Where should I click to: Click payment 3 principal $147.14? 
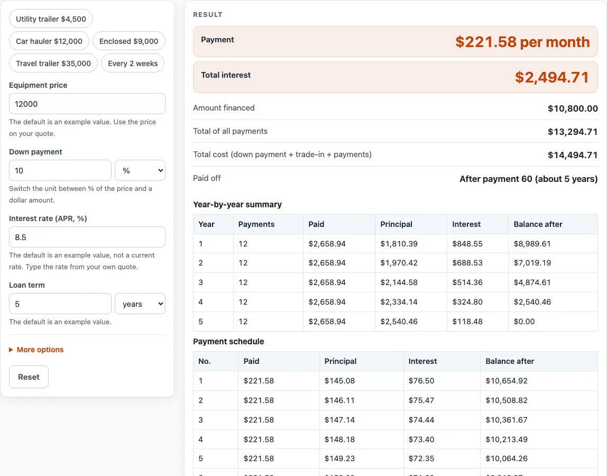pos(339,420)
